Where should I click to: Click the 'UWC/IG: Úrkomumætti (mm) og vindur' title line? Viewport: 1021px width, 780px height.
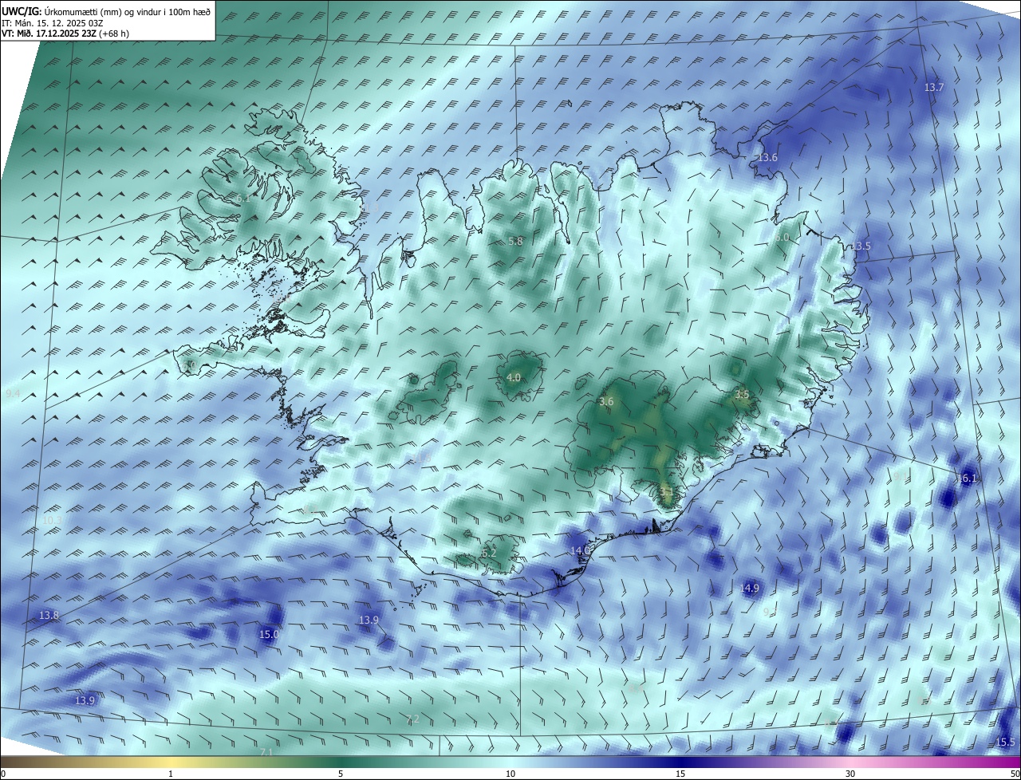point(107,11)
